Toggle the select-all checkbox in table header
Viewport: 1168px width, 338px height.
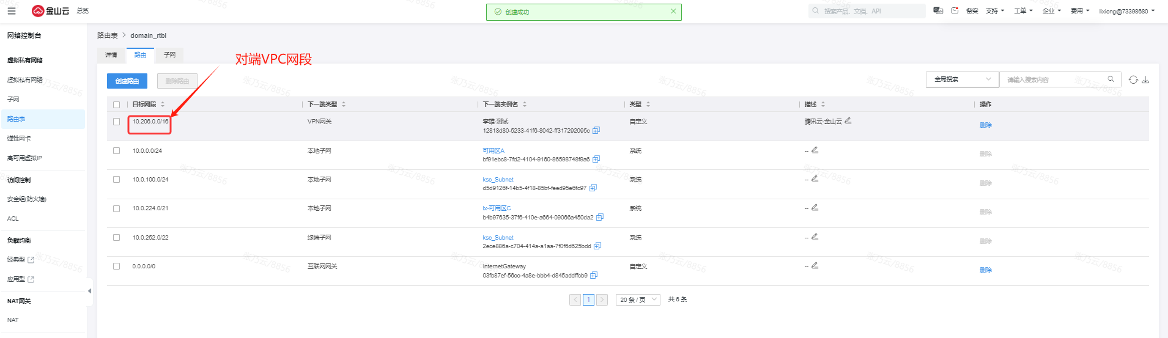click(117, 105)
